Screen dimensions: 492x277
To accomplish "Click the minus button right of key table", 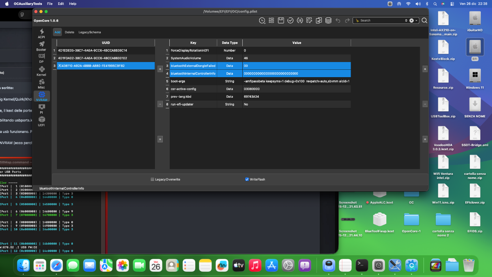I will pyautogui.click(x=425, y=104).
